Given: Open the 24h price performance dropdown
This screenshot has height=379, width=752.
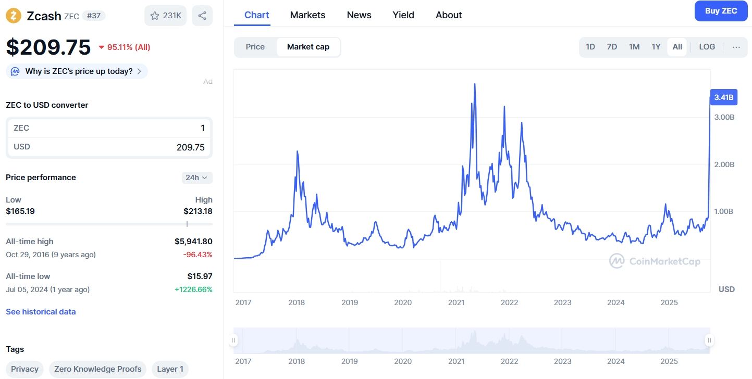Looking at the screenshot, I should click(x=197, y=178).
